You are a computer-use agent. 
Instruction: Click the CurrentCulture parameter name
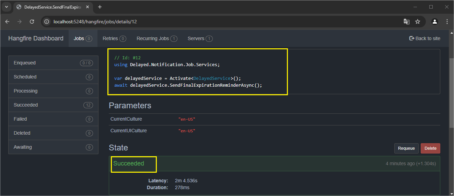point(126,119)
